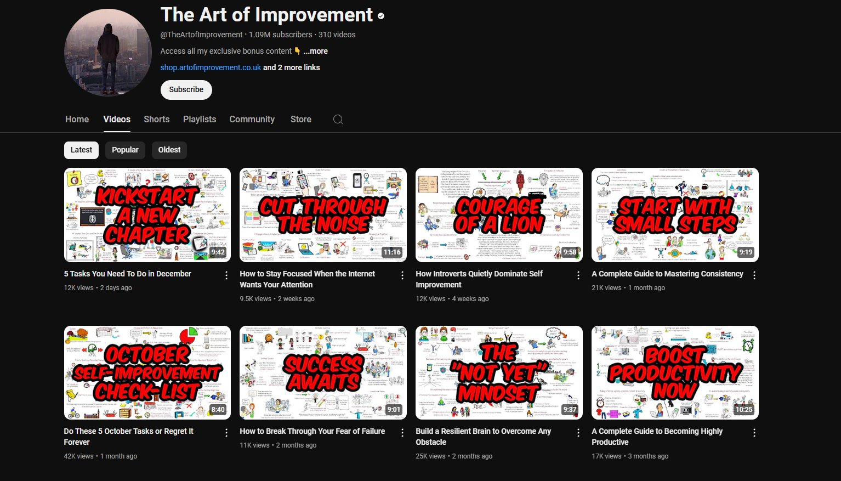Open title 'How to Break Through Your Fear of Failure'

[x=312, y=431]
